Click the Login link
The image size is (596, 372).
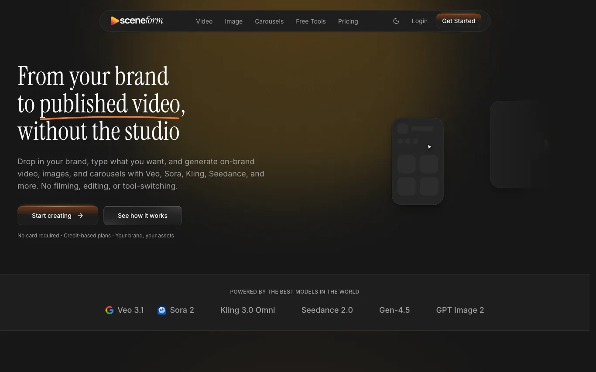point(419,21)
